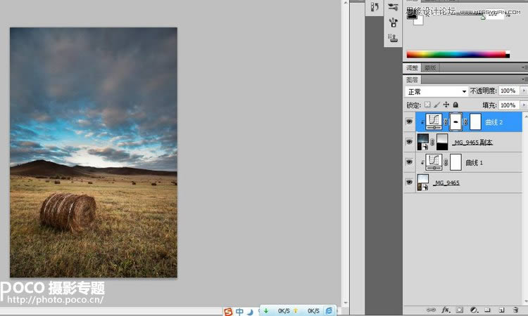Screen dimensions: 528x316
Task: Switch to the 蒙版 masks tab
Action: (x=429, y=67)
